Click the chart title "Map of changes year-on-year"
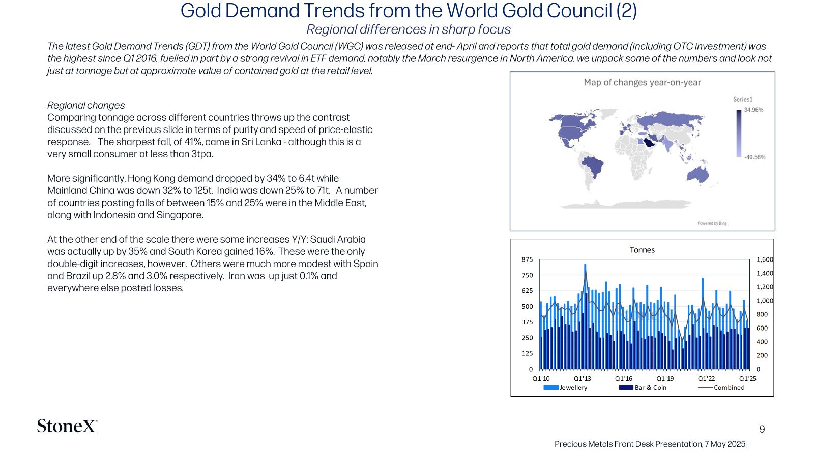Image resolution: width=814 pixels, height=457 pixels. (642, 82)
